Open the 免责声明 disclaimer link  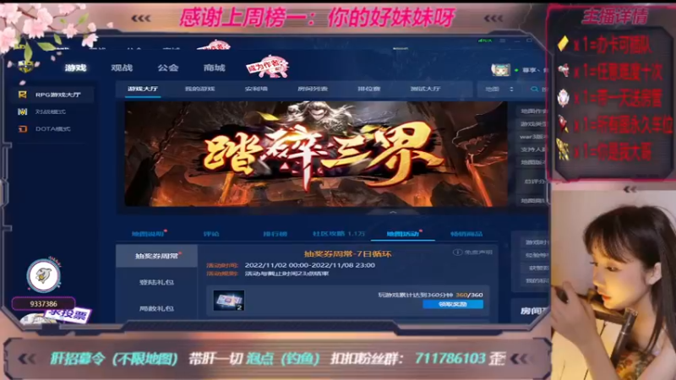(x=478, y=252)
